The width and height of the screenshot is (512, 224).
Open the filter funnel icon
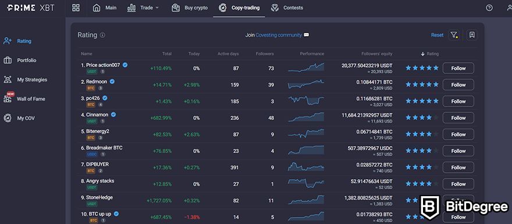pyautogui.click(x=454, y=35)
